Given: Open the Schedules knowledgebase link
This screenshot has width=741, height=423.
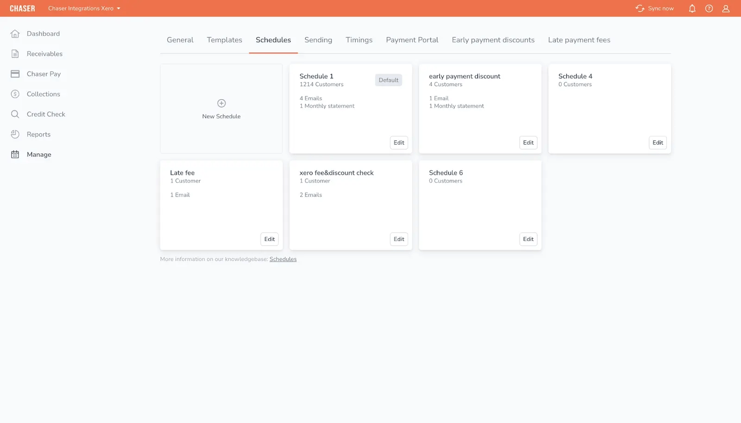Looking at the screenshot, I should click(283, 259).
